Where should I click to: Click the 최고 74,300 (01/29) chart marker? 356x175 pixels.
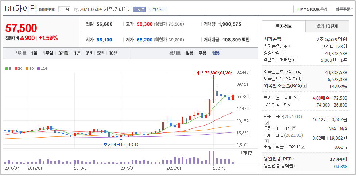coord(213,73)
